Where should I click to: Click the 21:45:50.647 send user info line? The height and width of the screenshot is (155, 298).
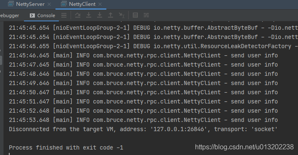[x=143, y=93]
